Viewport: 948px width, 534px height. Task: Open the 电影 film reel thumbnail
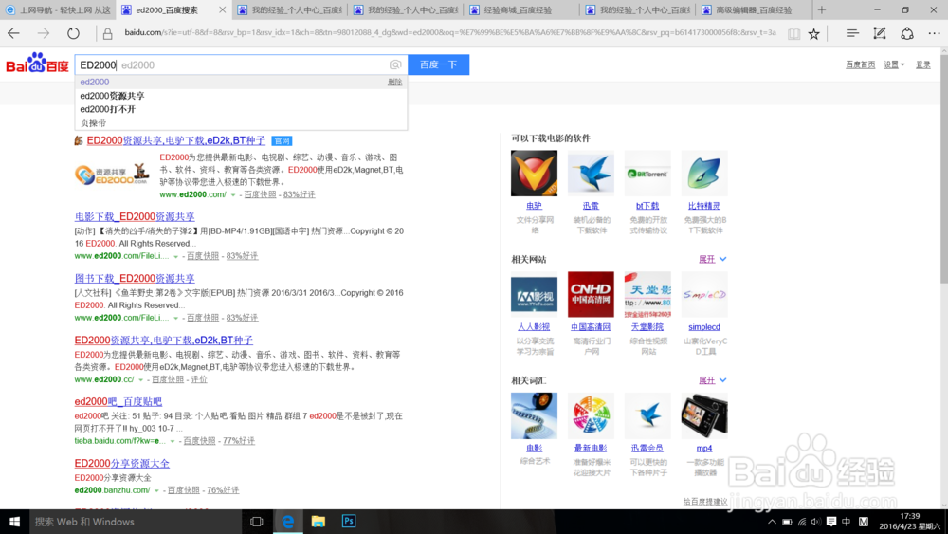[x=534, y=415]
